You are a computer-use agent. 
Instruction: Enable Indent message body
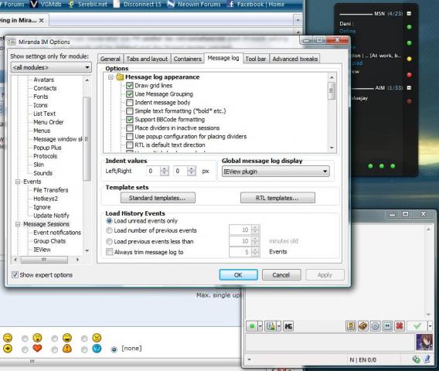[x=129, y=103]
